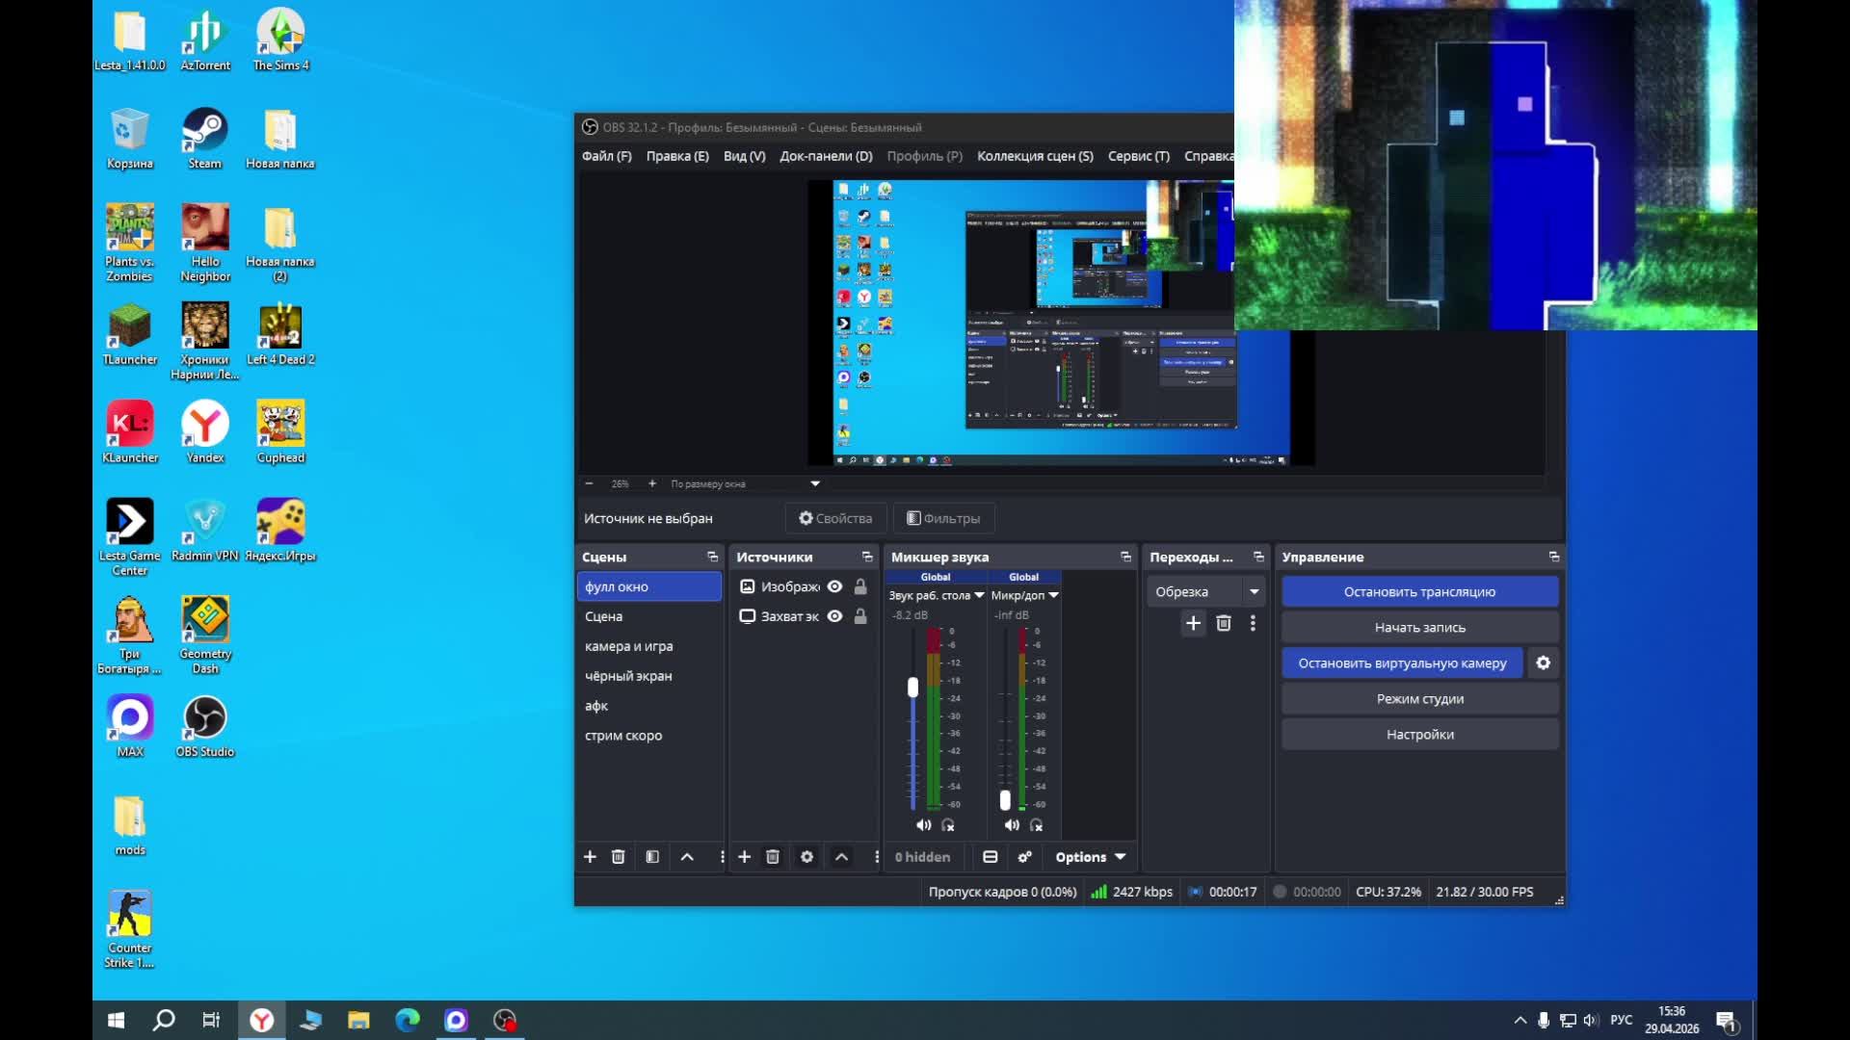The height and width of the screenshot is (1040, 1850).
Task: Click Остановить трансляцию button
Action: (x=1419, y=591)
